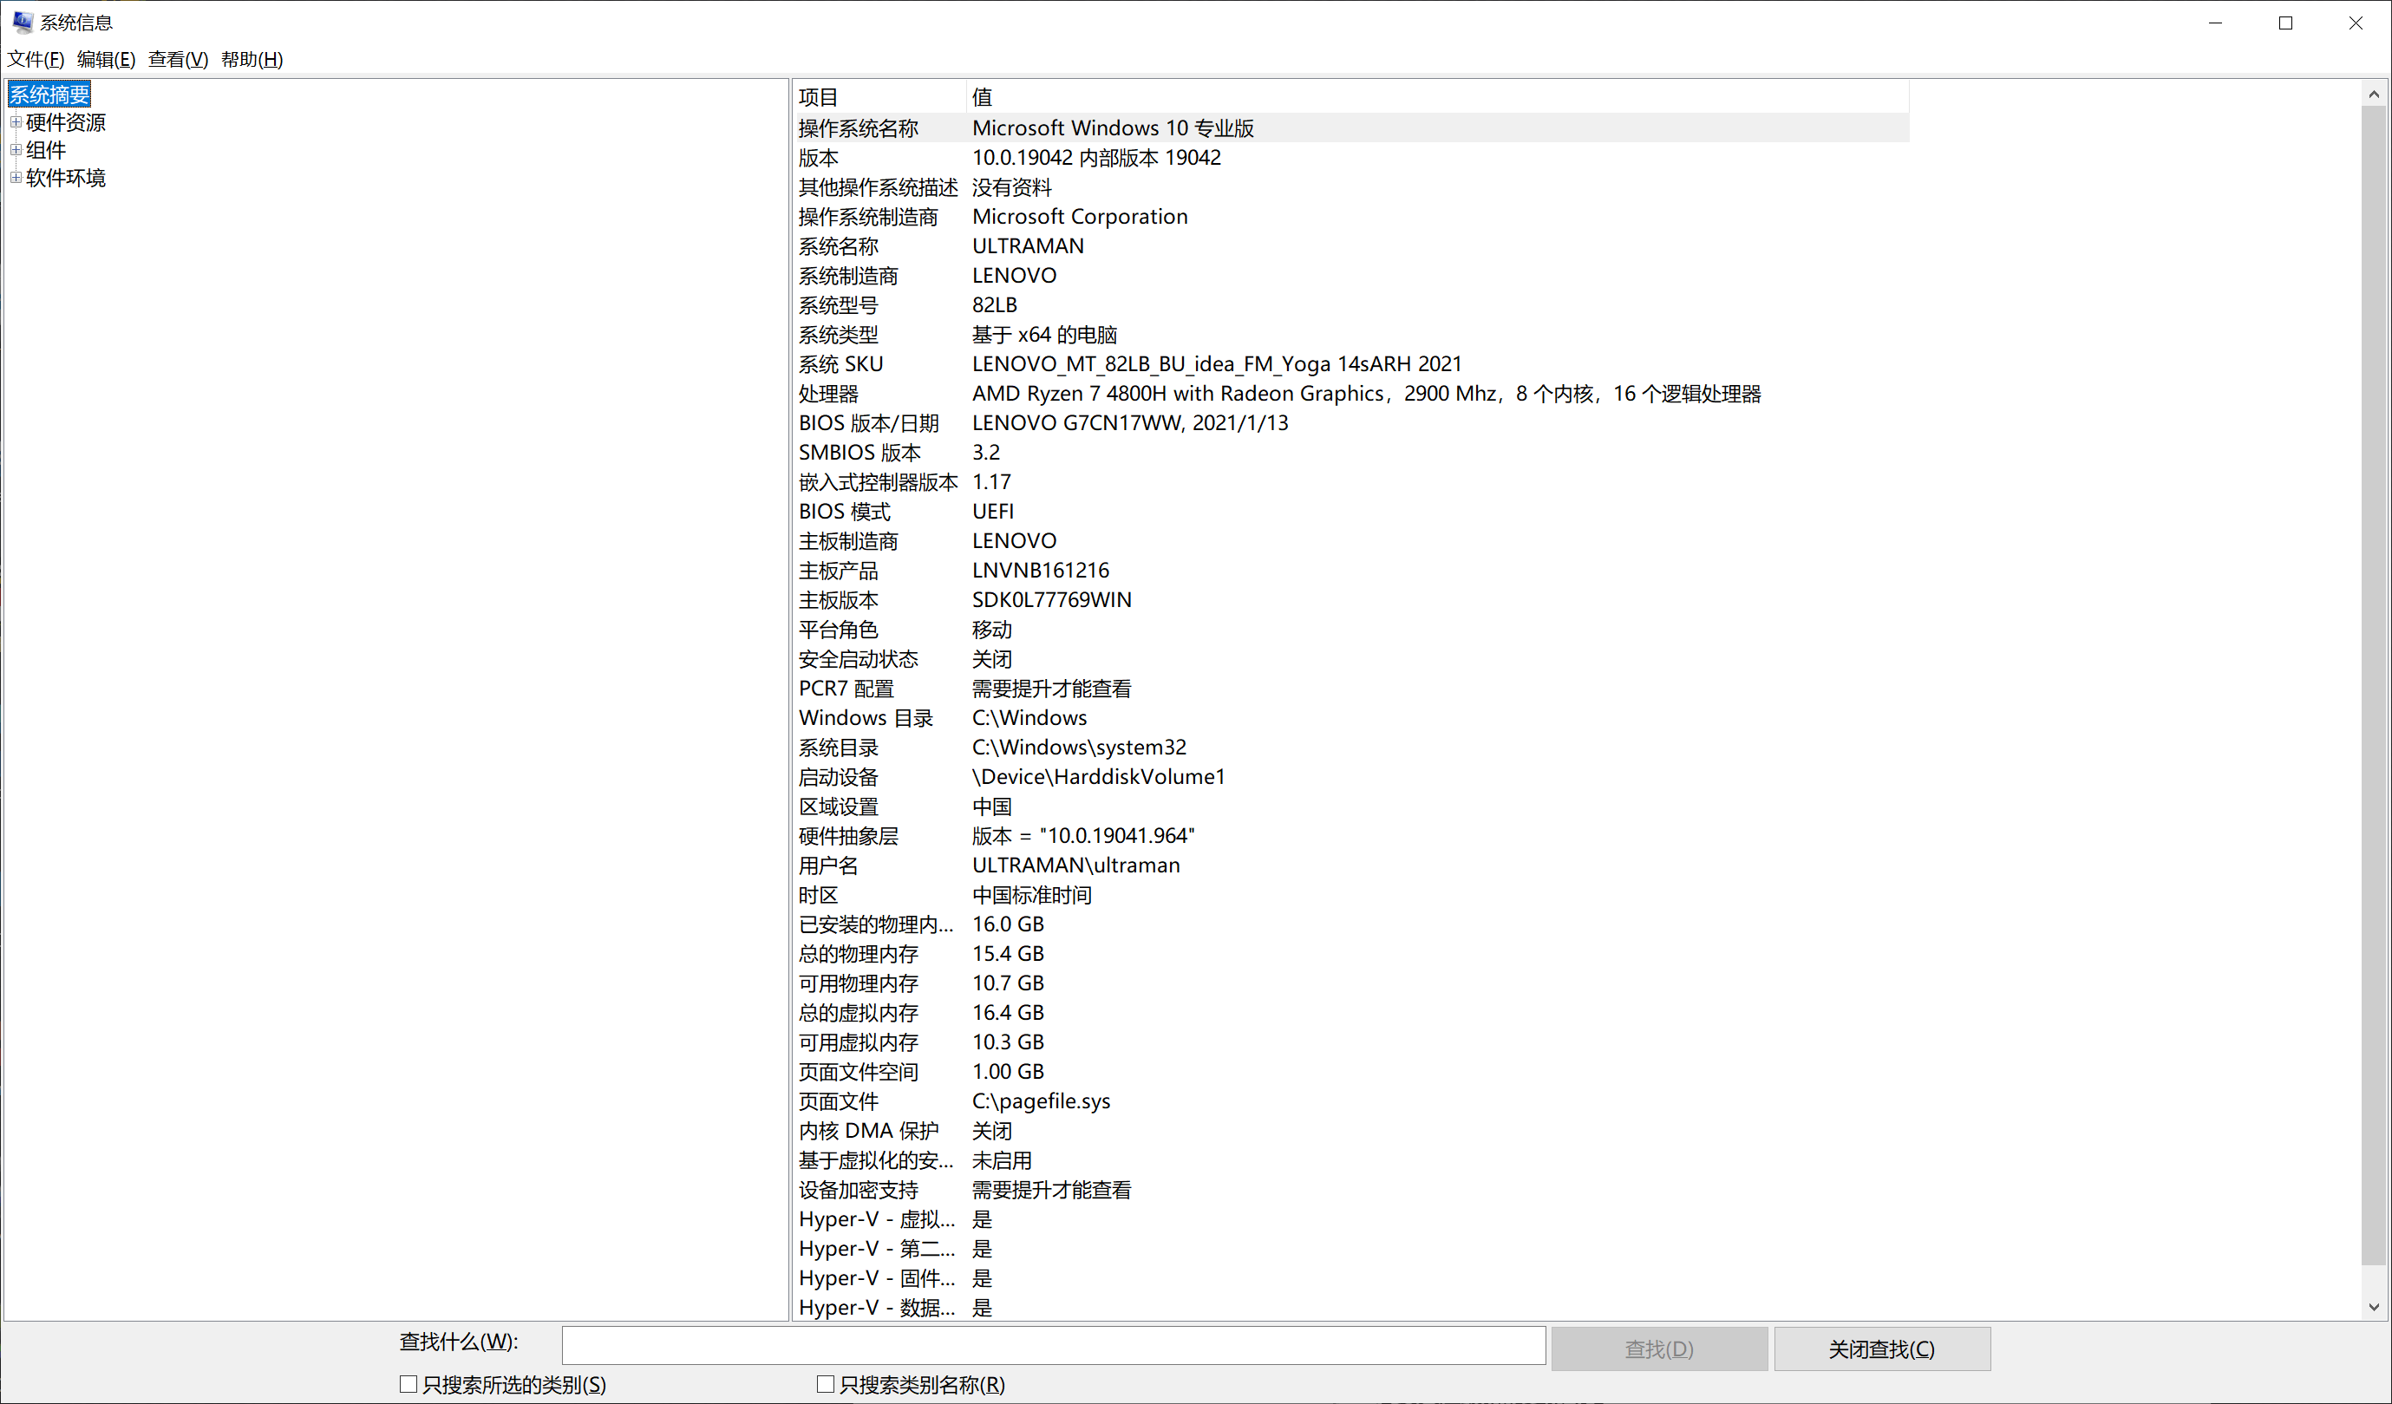The height and width of the screenshot is (1404, 2392).
Task: Select the 总的物理内存 row
Action: coord(1350,953)
